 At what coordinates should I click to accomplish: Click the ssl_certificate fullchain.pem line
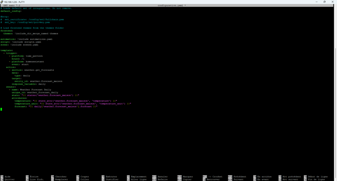point(32,19)
